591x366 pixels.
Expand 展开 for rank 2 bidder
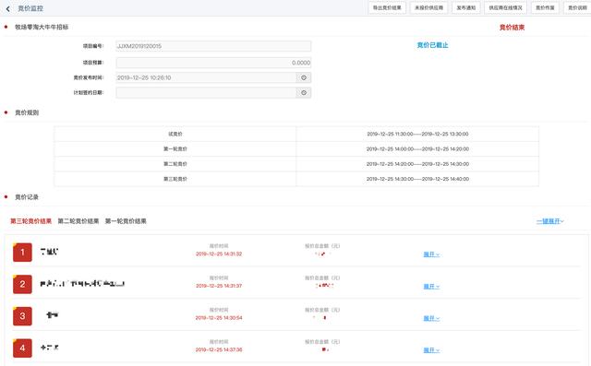pyautogui.click(x=431, y=287)
